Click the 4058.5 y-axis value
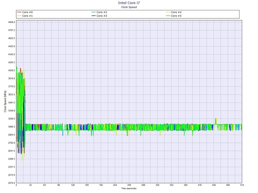The height and width of the screenshot is (193, 258). pyautogui.click(x=12, y=70)
